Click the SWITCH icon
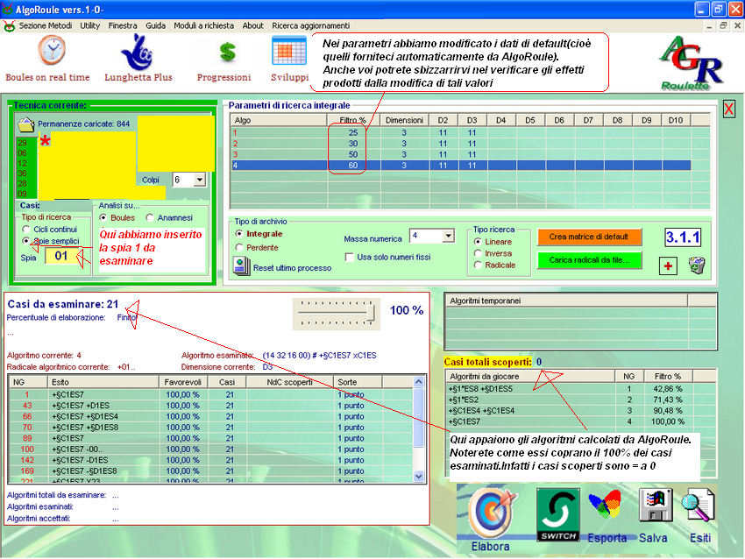745x559 pixels. click(558, 515)
